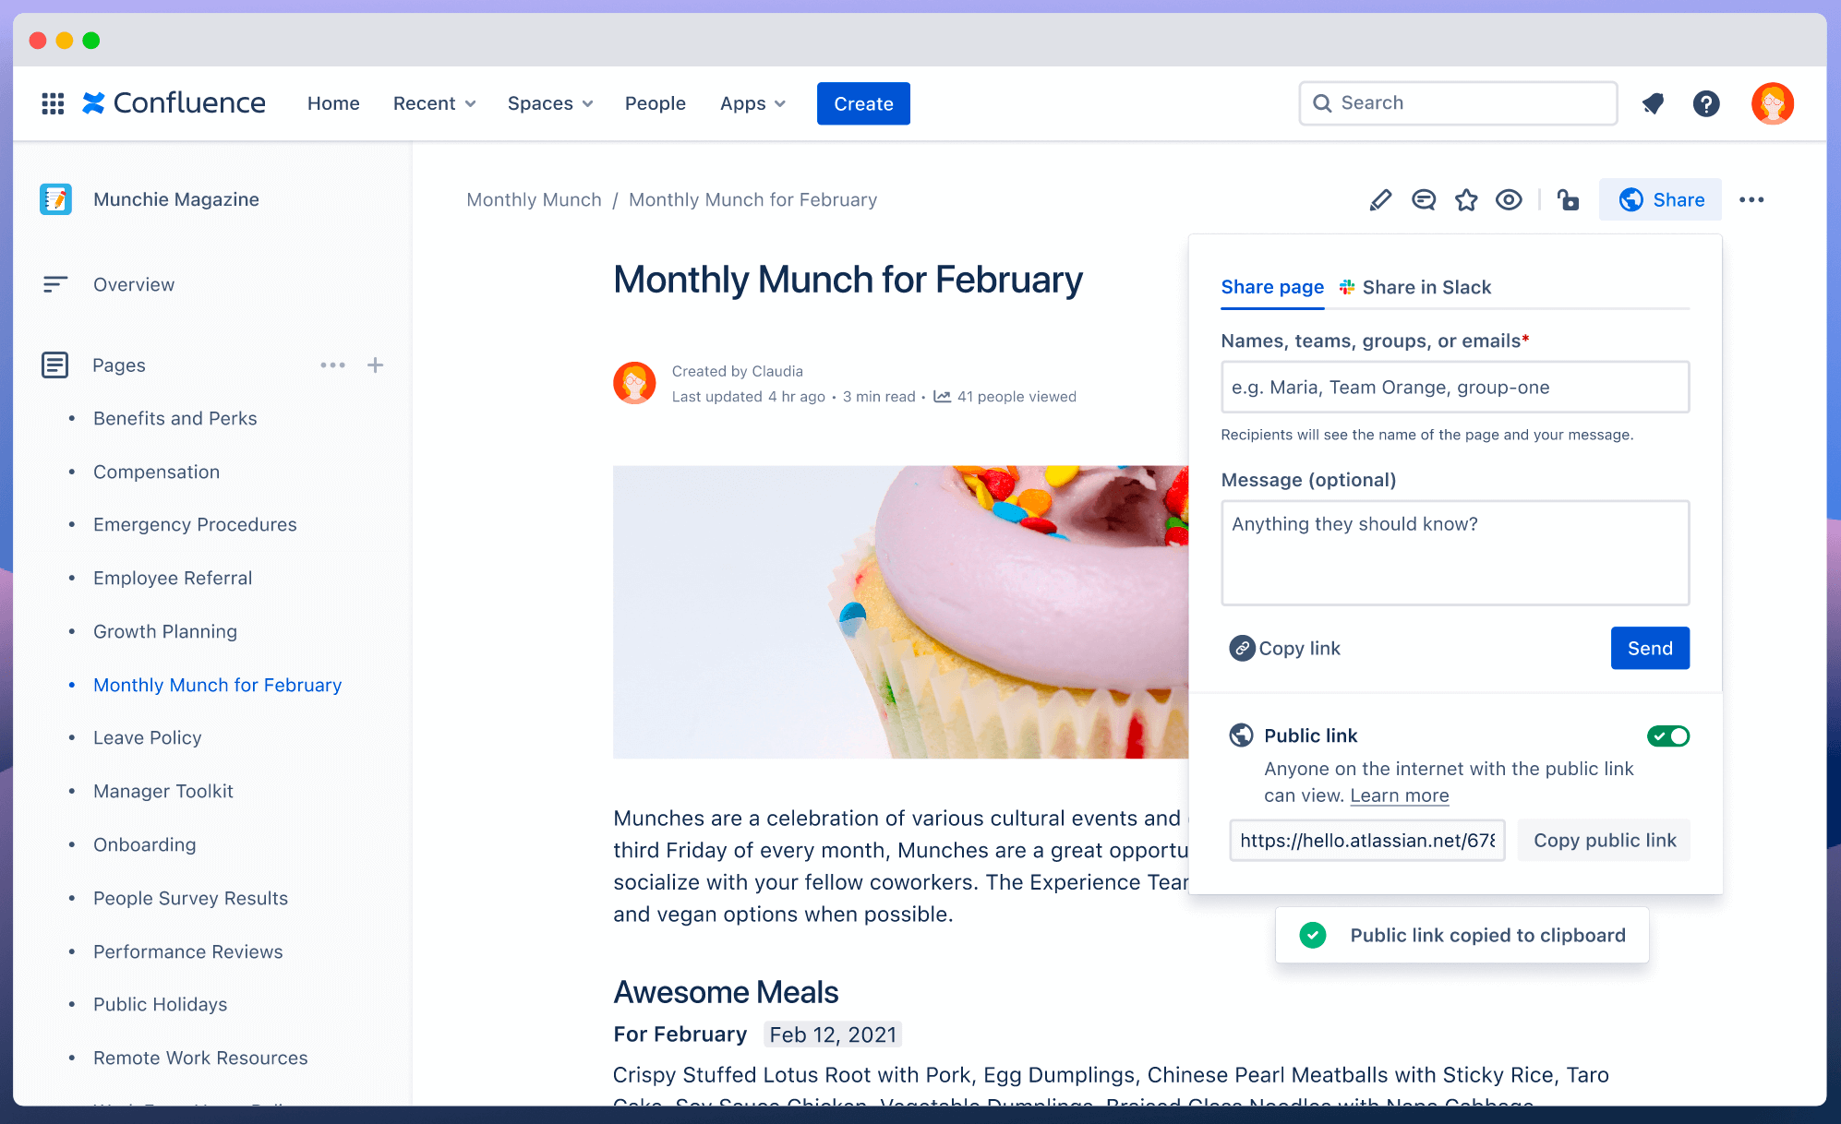
Task: Expand the Recent navigation dropdown
Action: tap(433, 102)
